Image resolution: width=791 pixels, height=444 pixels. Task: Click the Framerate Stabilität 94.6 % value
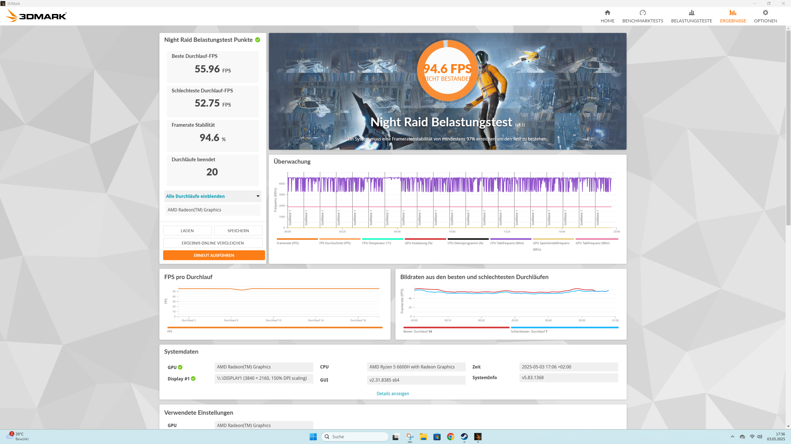[x=213, y=138]
